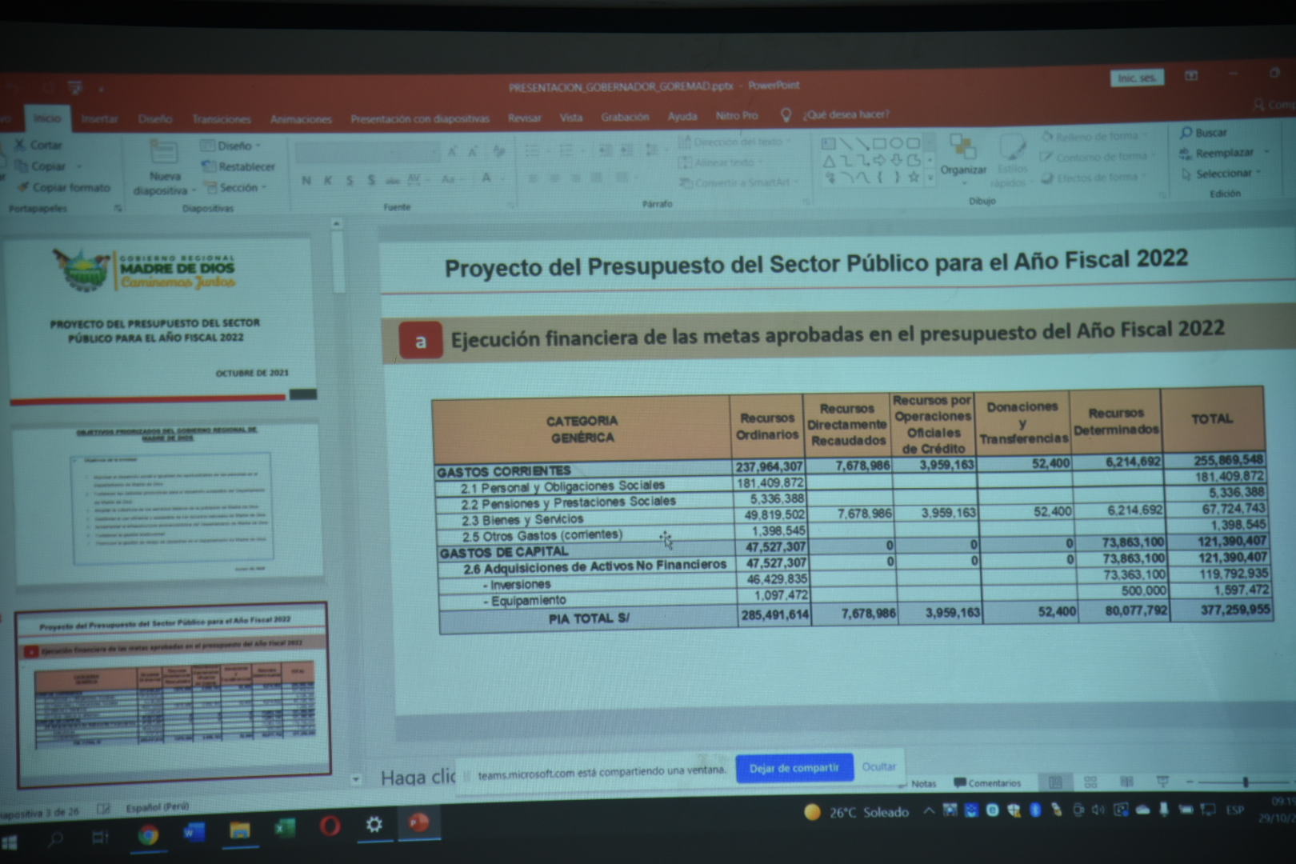Click the Cortar scissors command

38,145
